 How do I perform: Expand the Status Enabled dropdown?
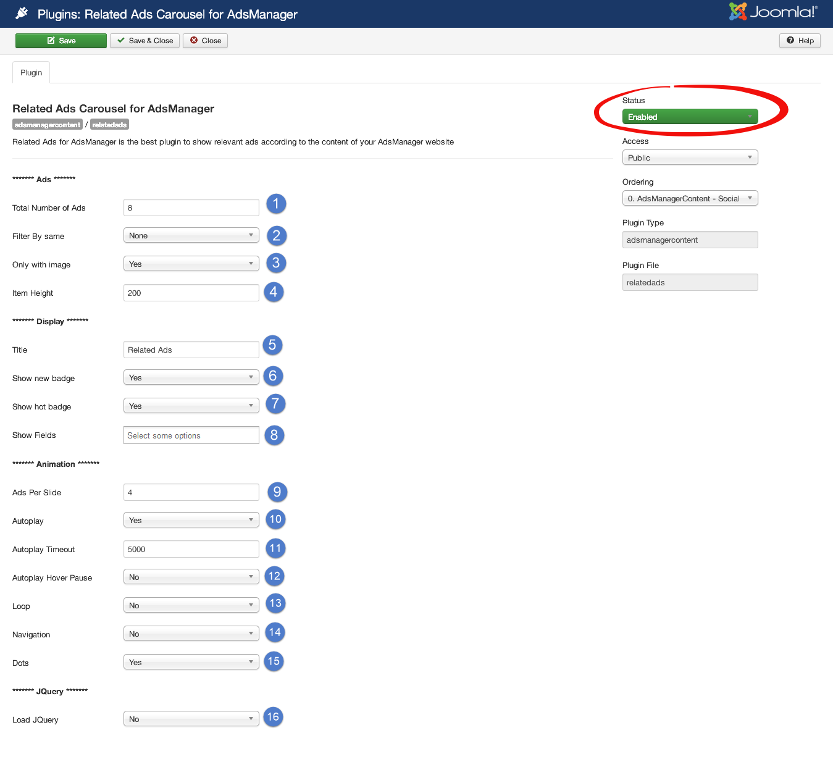[x=690, y=117]
